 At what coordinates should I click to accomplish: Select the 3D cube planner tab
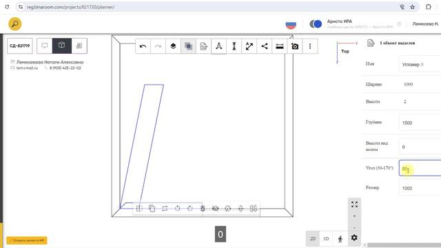[x=62, y=45]
